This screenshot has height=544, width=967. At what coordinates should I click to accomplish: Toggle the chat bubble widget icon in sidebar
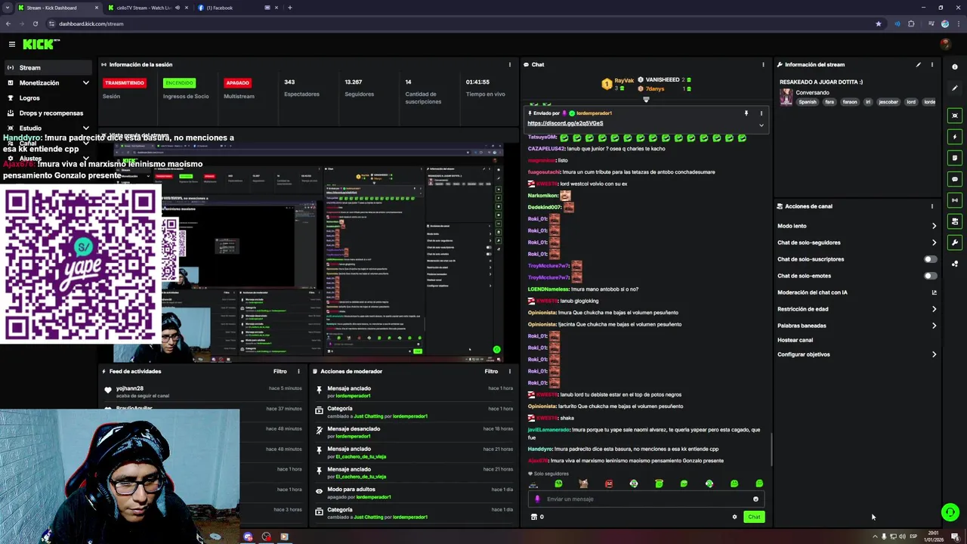[x=955, y=179]
